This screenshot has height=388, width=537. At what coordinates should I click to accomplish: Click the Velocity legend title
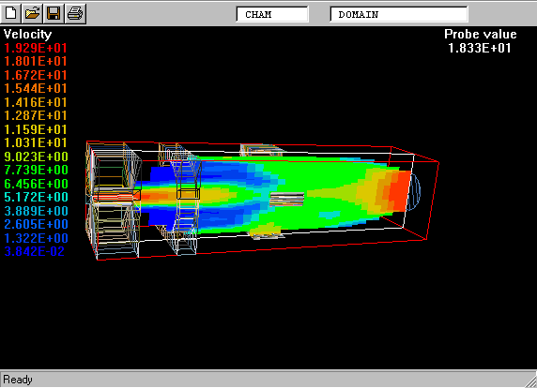coord(28,34)
